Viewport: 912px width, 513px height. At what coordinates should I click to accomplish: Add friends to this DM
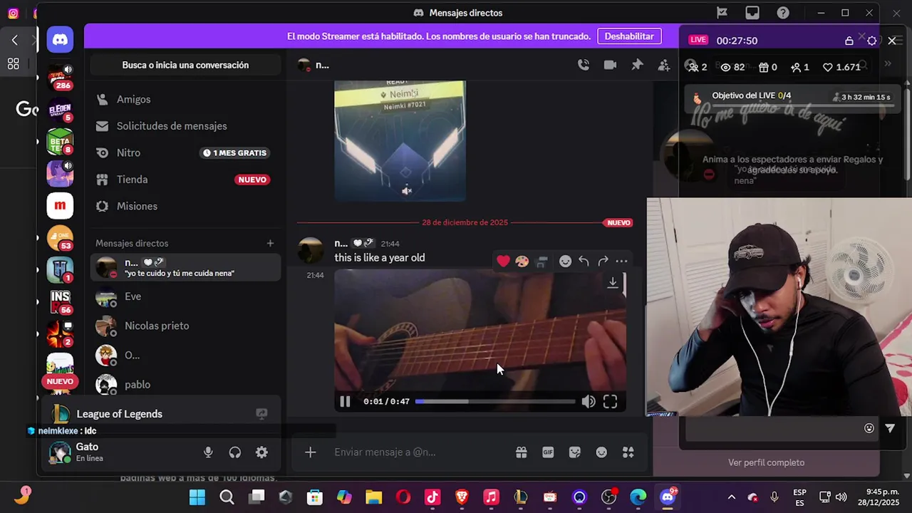pos(664,65)
